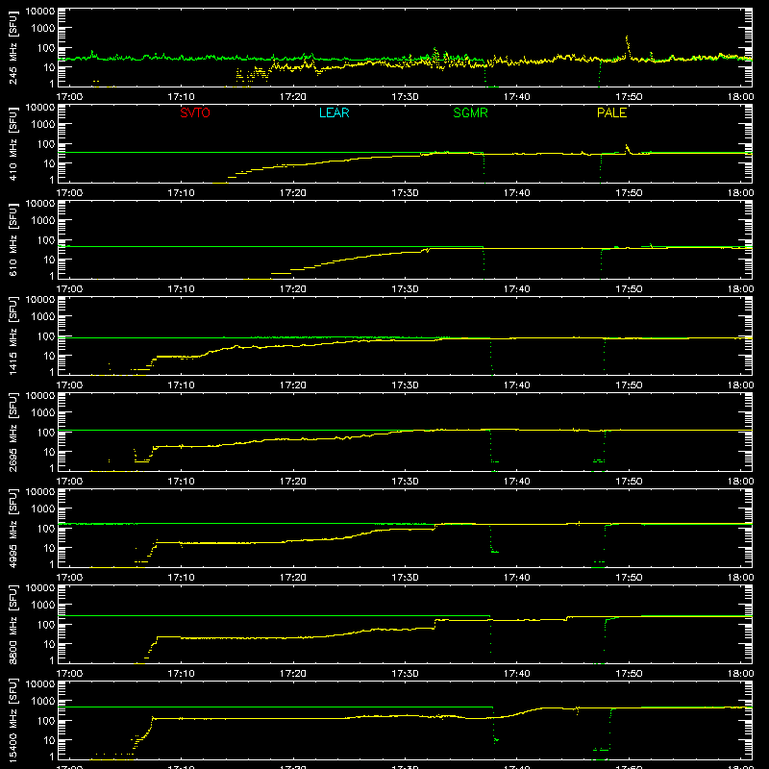The width and height of the screenshot is (769, 769).
Task: Click the 17:10 tick label below 1415 MHz plot
Action: (x=181, y=385)
